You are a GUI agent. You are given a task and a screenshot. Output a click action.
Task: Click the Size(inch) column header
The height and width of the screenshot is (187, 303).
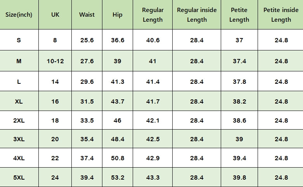19,15
